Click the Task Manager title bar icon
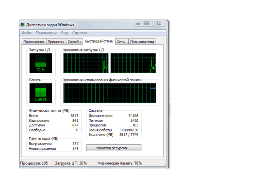The height and width of the screenshot is (185, 262). pyautogui.click(x=22, y=25)
